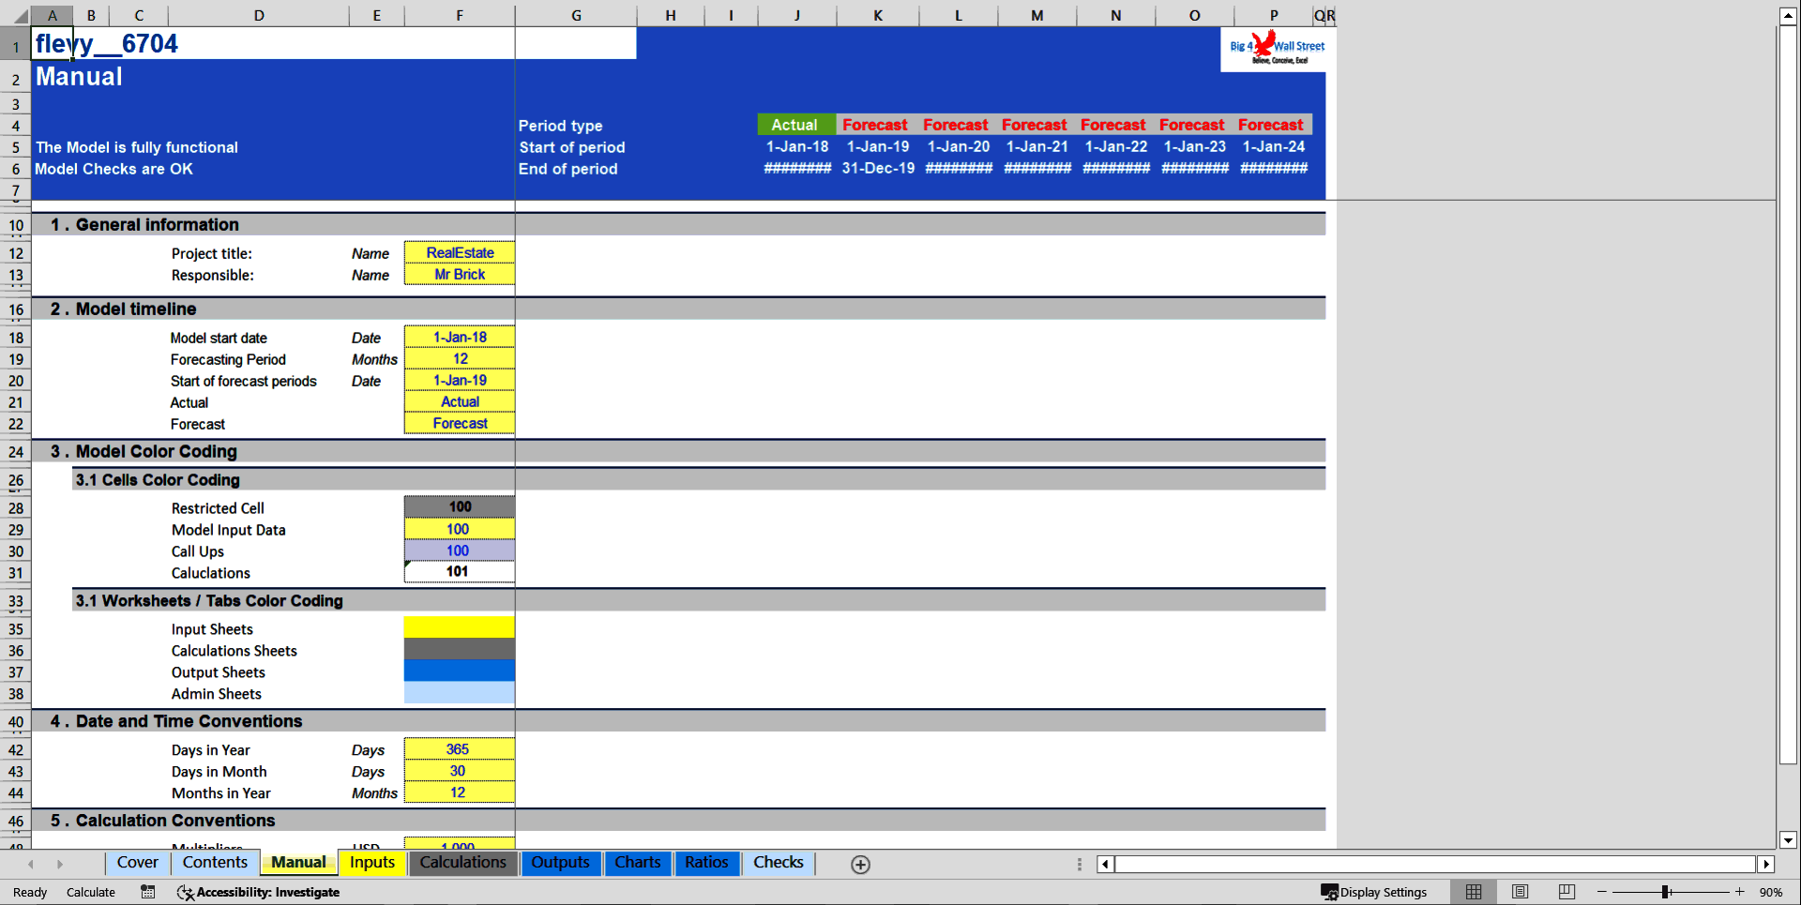Select the Restricted Cell value 100

tap(459, 506)
